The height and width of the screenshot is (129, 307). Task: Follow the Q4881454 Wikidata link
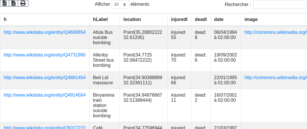44,78
